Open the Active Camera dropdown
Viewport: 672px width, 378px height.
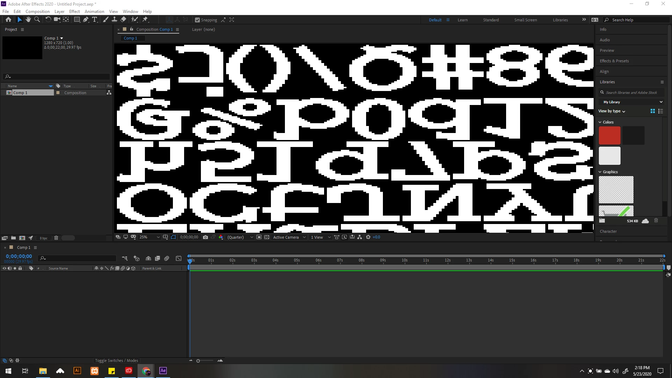point(289,237)
